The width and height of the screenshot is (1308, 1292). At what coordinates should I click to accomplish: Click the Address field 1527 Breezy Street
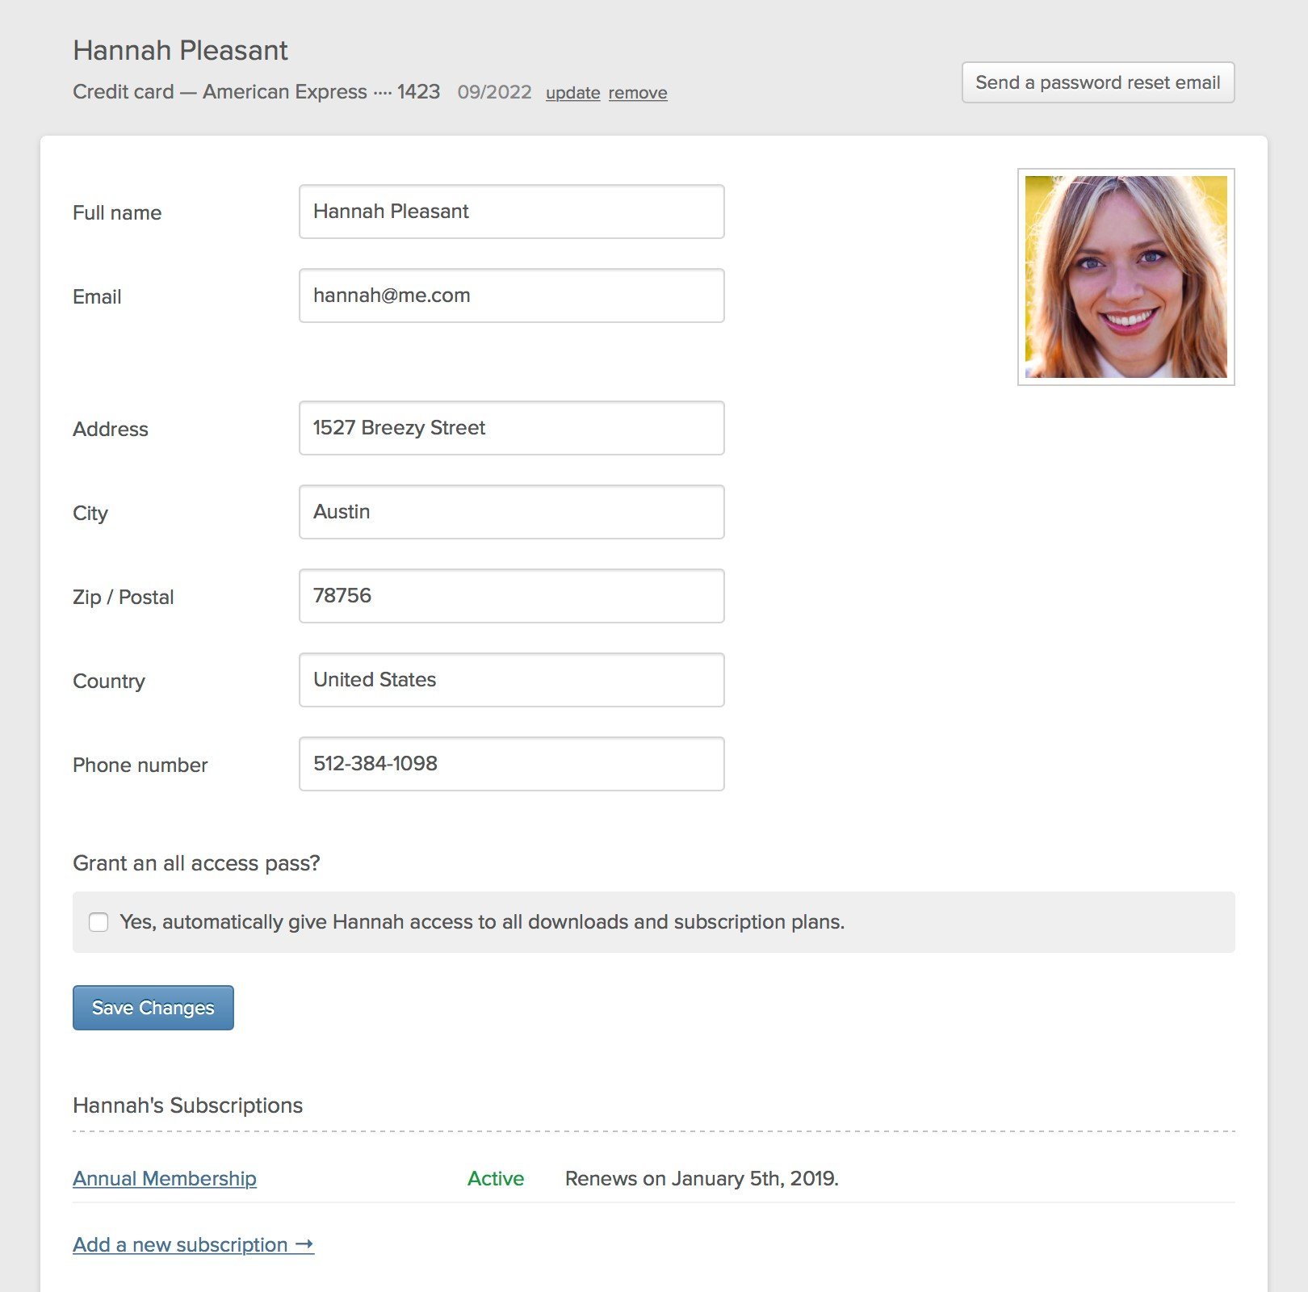512,428
